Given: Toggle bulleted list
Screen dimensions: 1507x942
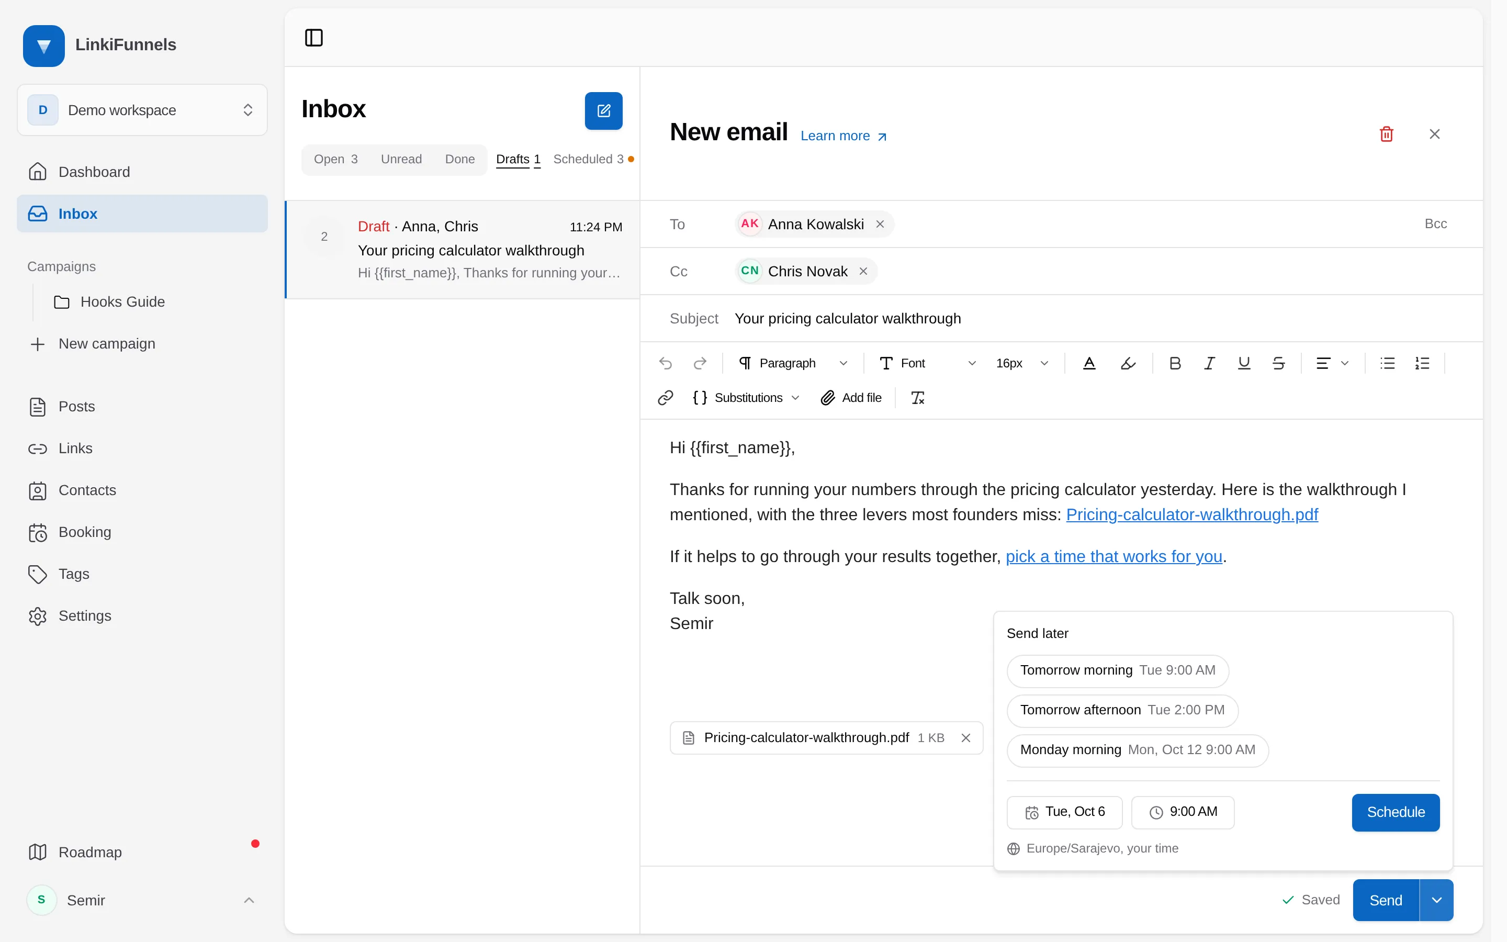Looking at the screenshot, I should click(1388, 363).
